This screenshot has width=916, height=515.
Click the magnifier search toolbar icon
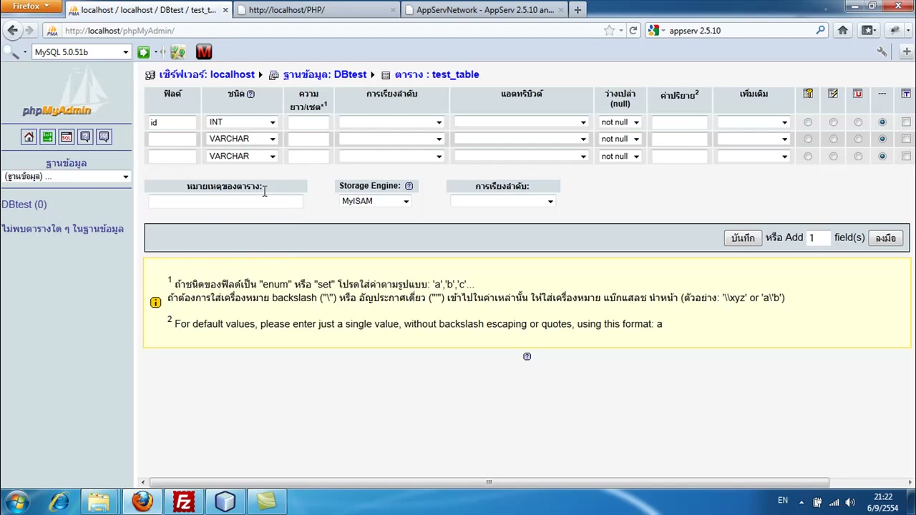tap(11, 51)
